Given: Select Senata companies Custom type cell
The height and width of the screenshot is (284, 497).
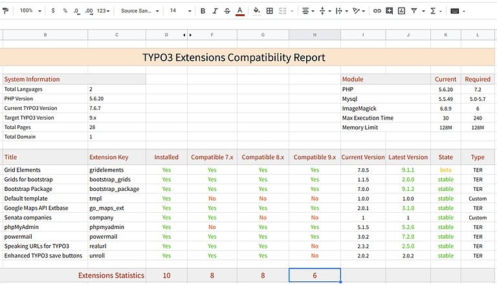Looking at the screenshot, I should pos(478,217).
